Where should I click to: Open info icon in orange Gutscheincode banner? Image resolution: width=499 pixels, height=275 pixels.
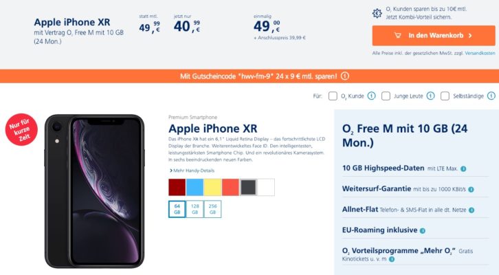pos(345,76)
